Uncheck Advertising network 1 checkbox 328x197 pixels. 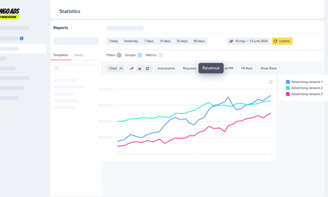click(288, 82)
